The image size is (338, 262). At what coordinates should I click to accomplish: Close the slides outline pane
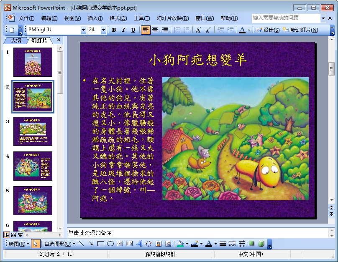pos(59,40)
